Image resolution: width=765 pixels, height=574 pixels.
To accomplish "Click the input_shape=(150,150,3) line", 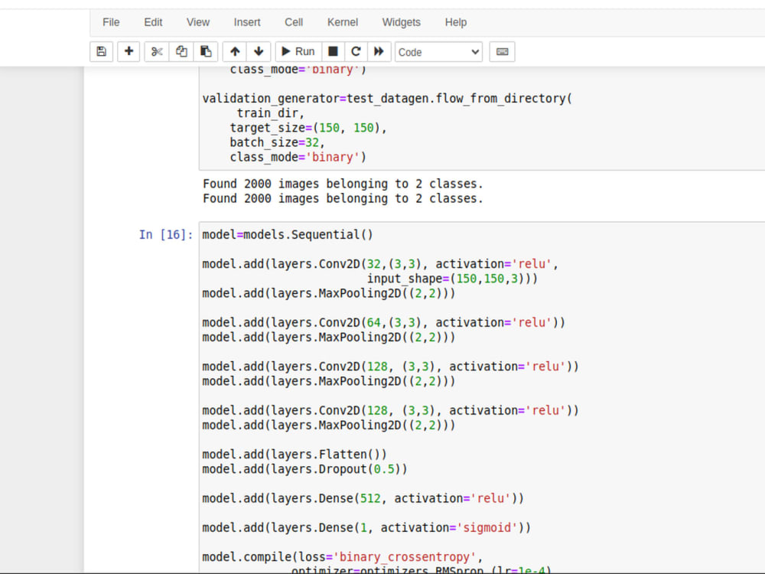I will [452, 279].
